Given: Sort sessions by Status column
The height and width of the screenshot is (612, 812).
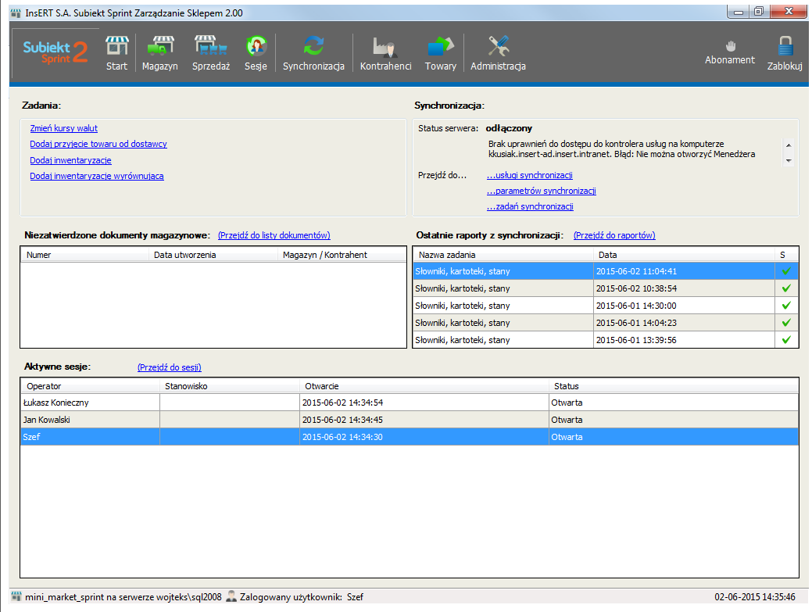Looking at the screenshot, I should tap(673, 386).
